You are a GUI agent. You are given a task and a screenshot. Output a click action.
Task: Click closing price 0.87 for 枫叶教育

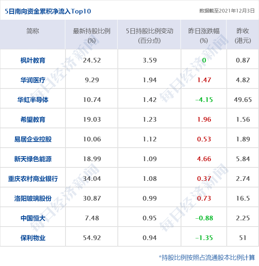point(243,60)
